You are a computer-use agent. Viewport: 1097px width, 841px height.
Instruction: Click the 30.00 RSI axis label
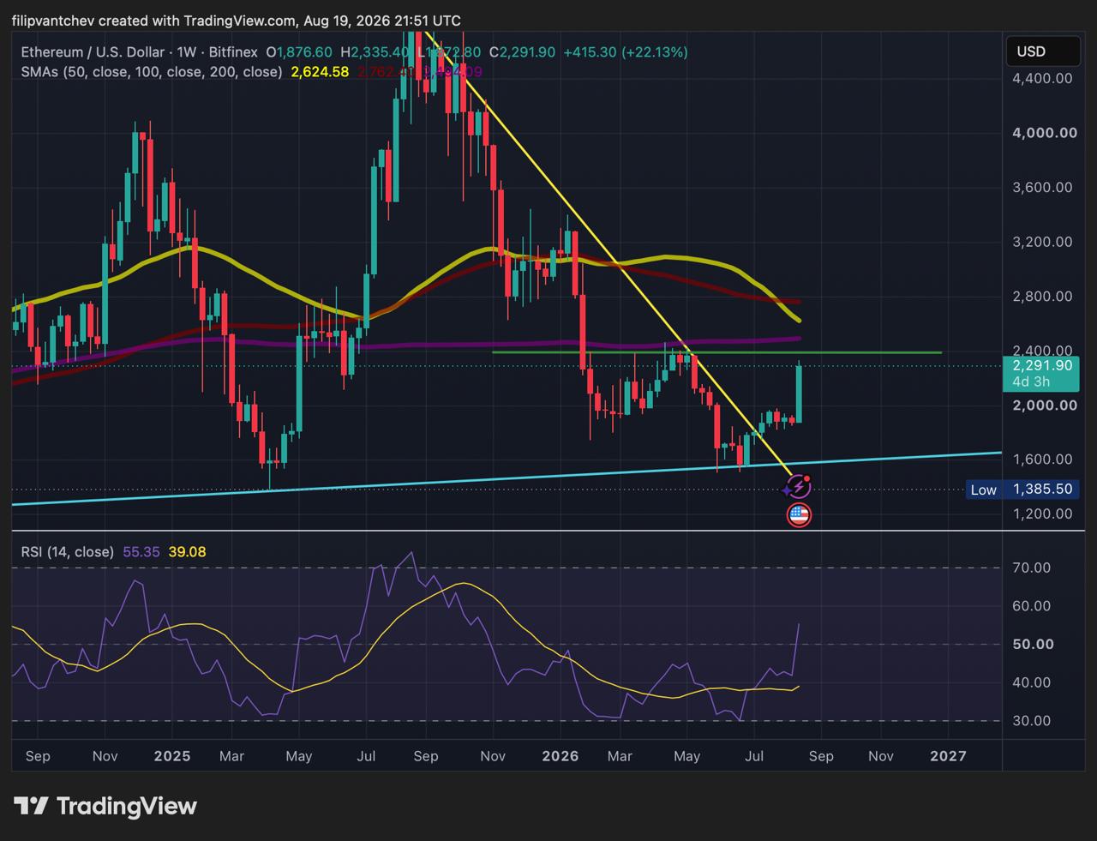tap(1031, 720)
